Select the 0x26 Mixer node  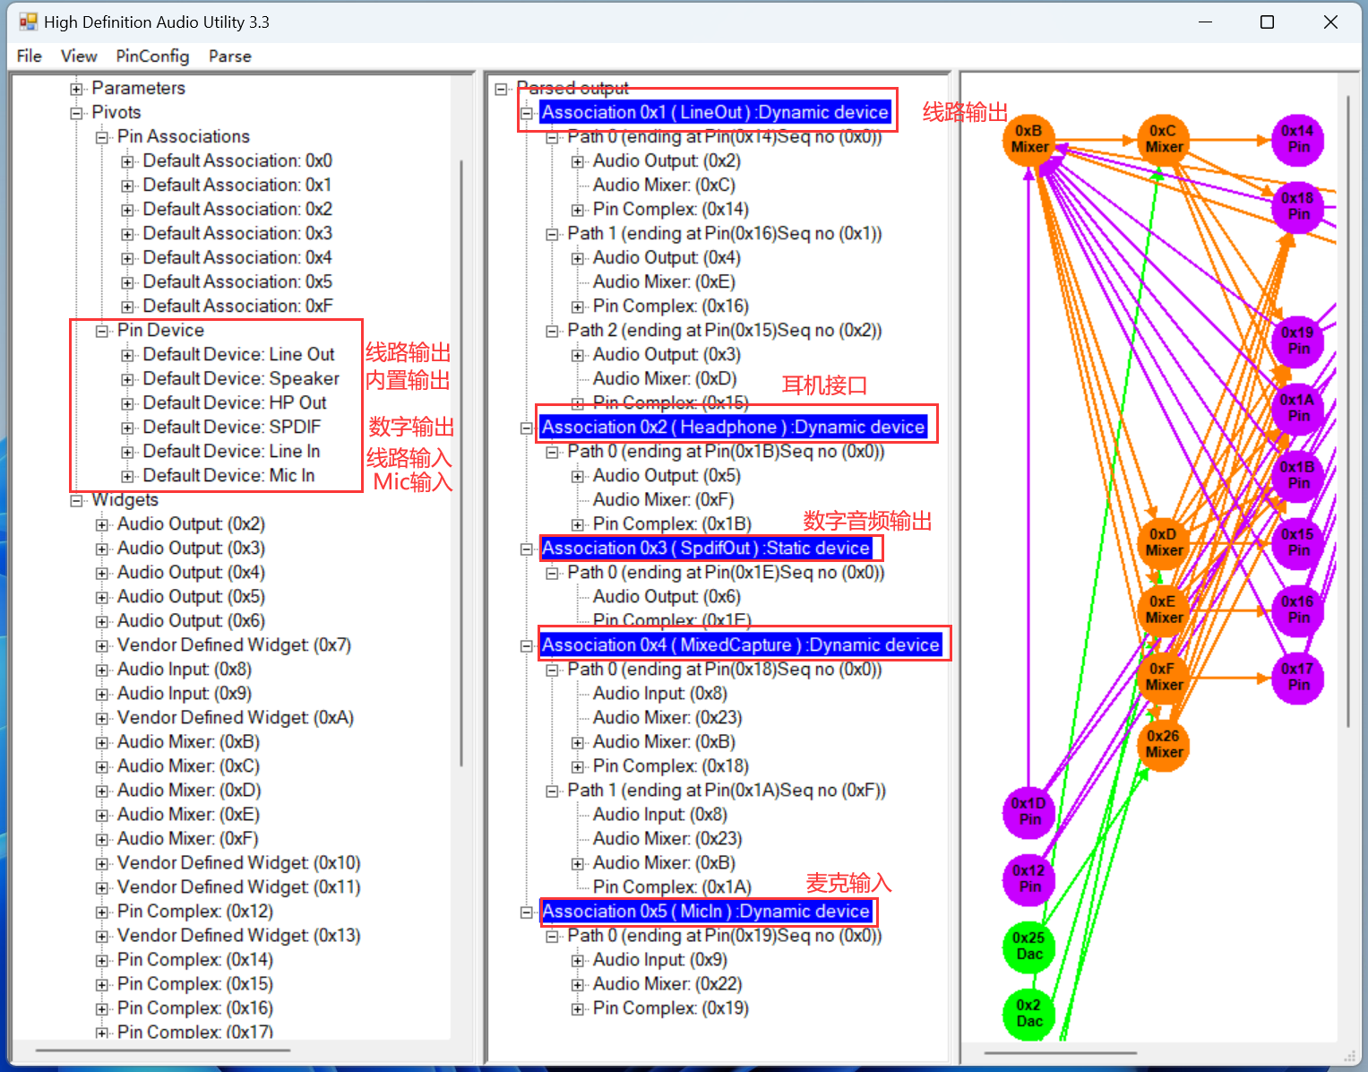tap(1164, 745)
